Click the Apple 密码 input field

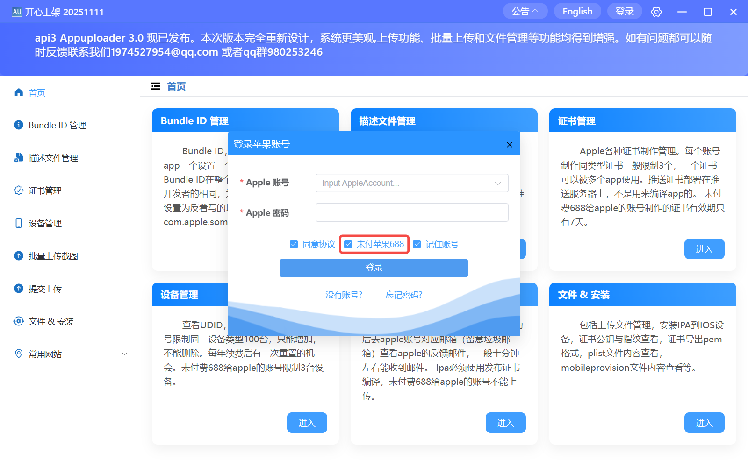(x=411, y=212)
